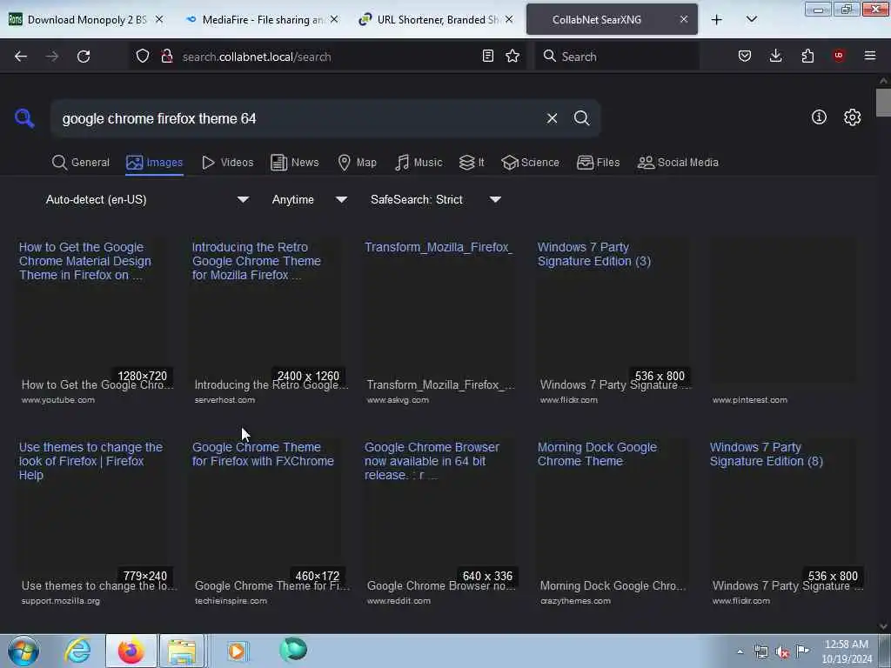The width and height of the screenshot is (891, 668).
Task: Click muted volume tray icon
Action: click(782, 652)
